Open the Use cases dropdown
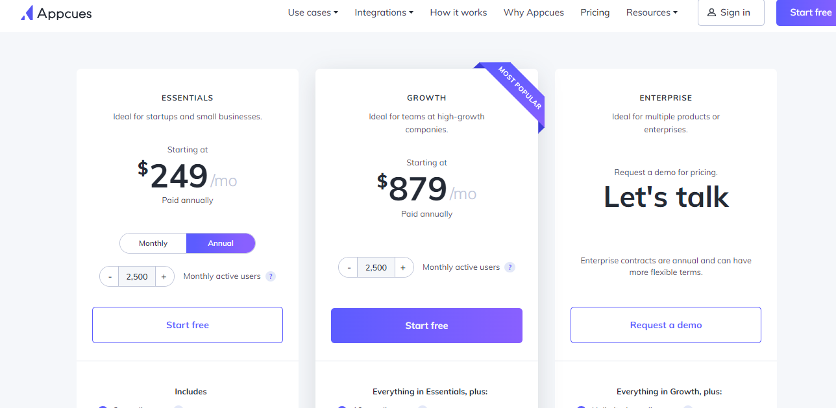The height and width of the screenshot is (408, 836). [313, 12]
